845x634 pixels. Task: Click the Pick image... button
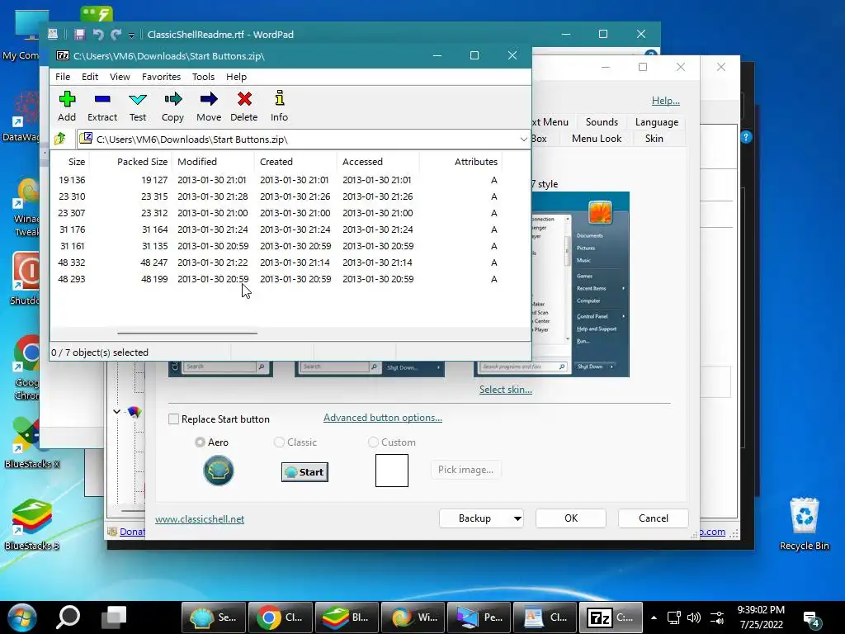(x=465, y=470)
